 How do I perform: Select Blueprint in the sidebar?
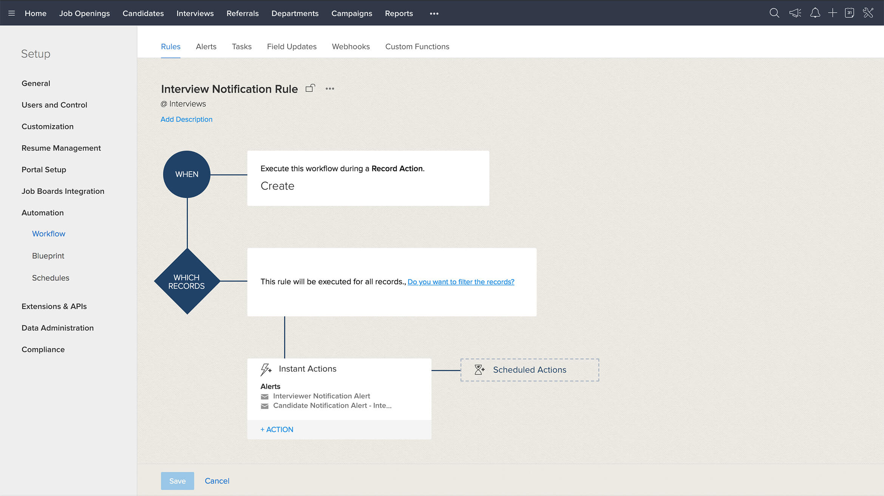tap(48, 256)
